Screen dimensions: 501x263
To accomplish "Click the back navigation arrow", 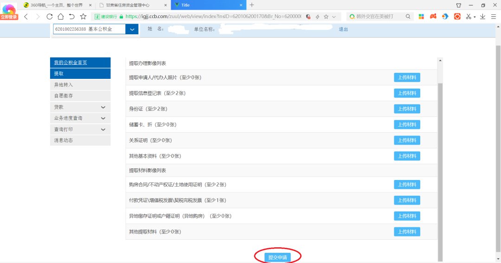I will pos(26,16).
